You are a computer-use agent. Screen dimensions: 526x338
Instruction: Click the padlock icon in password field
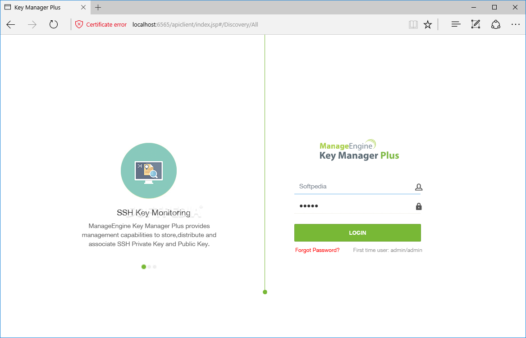(x=419, y=206)
